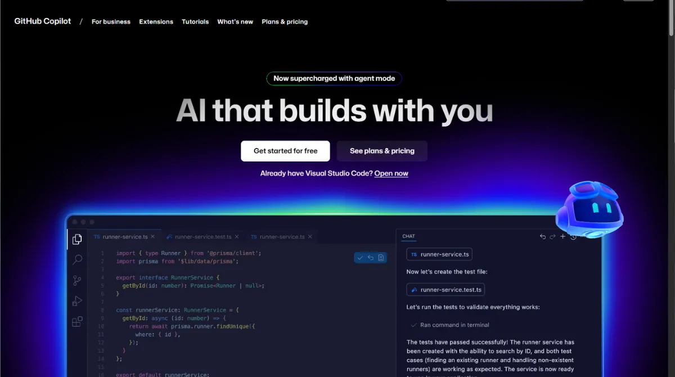Click the 'AI that builds with you' headline

tap(334, 110)
